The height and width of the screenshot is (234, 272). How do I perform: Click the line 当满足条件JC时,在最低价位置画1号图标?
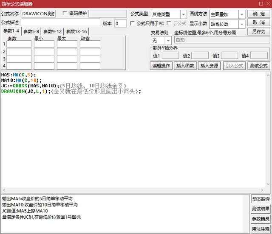point(42,217)
